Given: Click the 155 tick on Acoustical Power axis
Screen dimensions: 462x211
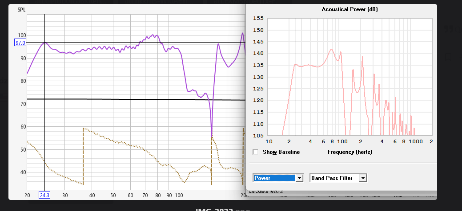Looking at the screenshot, I should click(x=258, y=18).
